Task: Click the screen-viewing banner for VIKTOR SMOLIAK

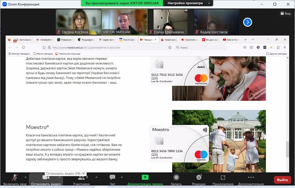Action: click(122, 3)
